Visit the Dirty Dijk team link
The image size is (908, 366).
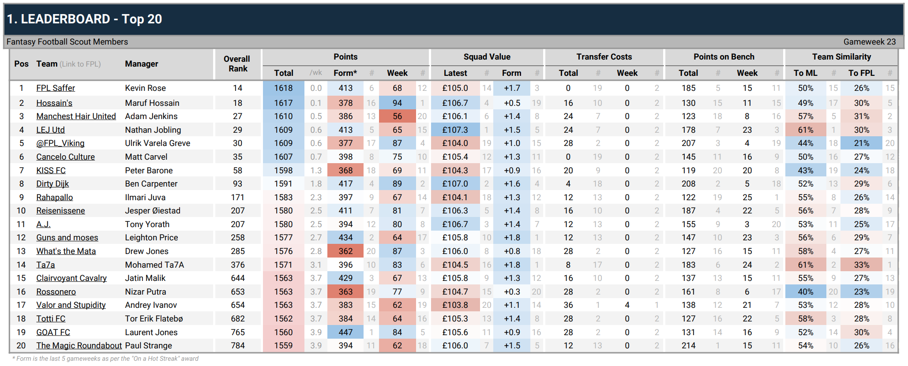click(x=53, y=184)
